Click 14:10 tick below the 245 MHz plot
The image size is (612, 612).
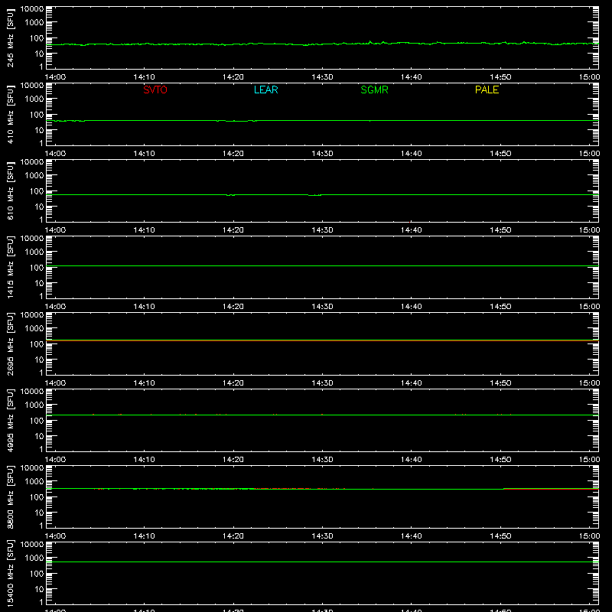tap(144, 77)
